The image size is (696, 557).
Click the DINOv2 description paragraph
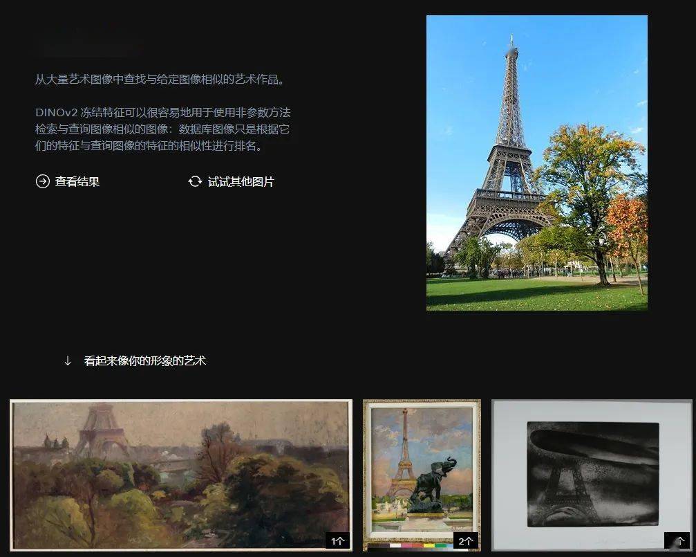(163, 129)
